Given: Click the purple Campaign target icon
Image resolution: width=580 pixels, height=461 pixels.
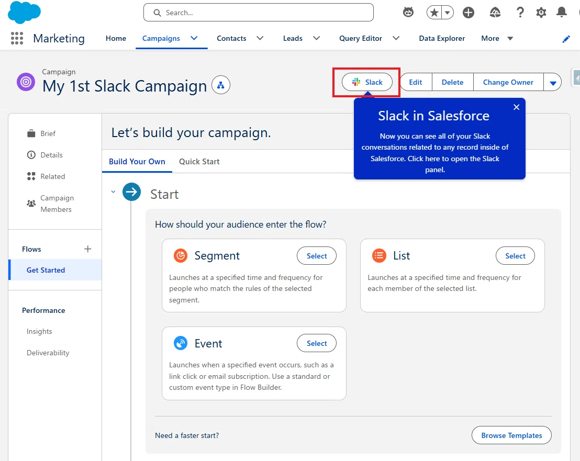Looking at the screenshot, I should tap(26, 82).
